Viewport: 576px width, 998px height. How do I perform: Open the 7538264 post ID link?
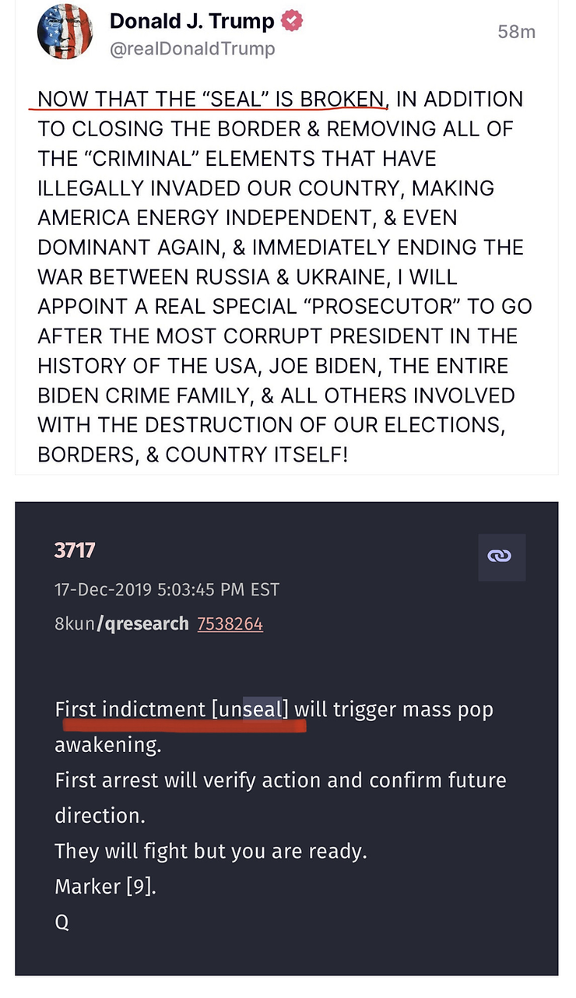coord(230,624)
